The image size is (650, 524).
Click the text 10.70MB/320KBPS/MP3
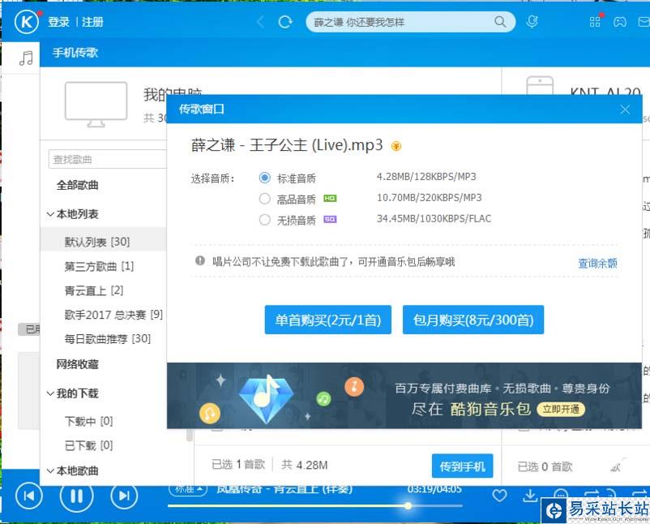(429, 197)
